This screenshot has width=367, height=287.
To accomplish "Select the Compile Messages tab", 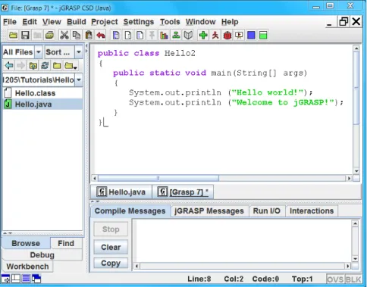I will pos(130,211).
